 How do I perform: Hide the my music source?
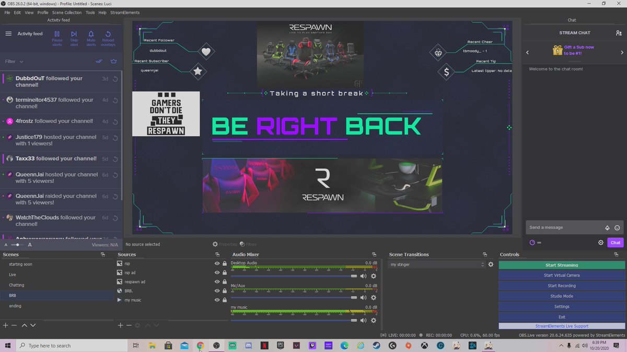(x=217, y=300)
